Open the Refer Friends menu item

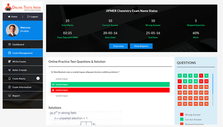[23, 70]
